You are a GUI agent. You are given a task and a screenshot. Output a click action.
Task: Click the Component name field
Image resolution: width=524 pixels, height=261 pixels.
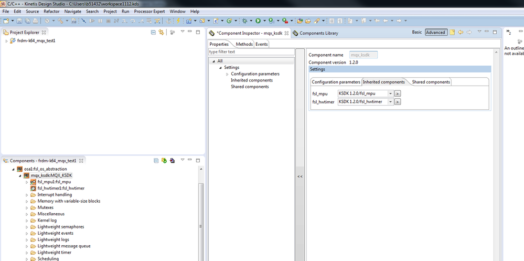pos(363,55)
